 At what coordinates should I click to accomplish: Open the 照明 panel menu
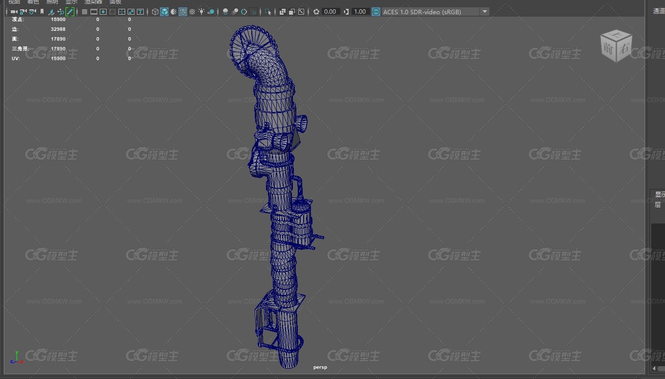52,2
